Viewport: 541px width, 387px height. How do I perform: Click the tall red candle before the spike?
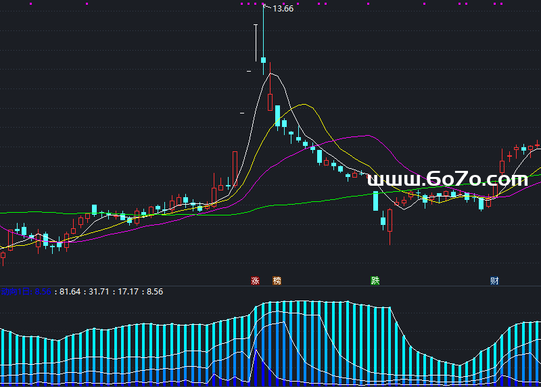pyautogui.click(x=235, y=168)
